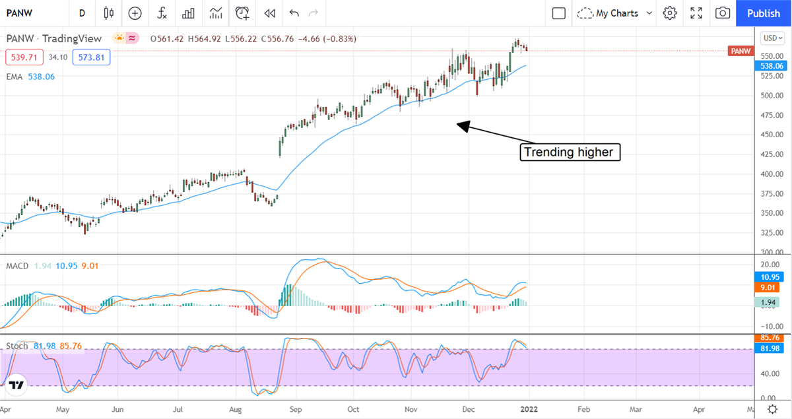792x419 pixels.
Task: Click the TradingView logo watermark button
Action: click(16, 385)
